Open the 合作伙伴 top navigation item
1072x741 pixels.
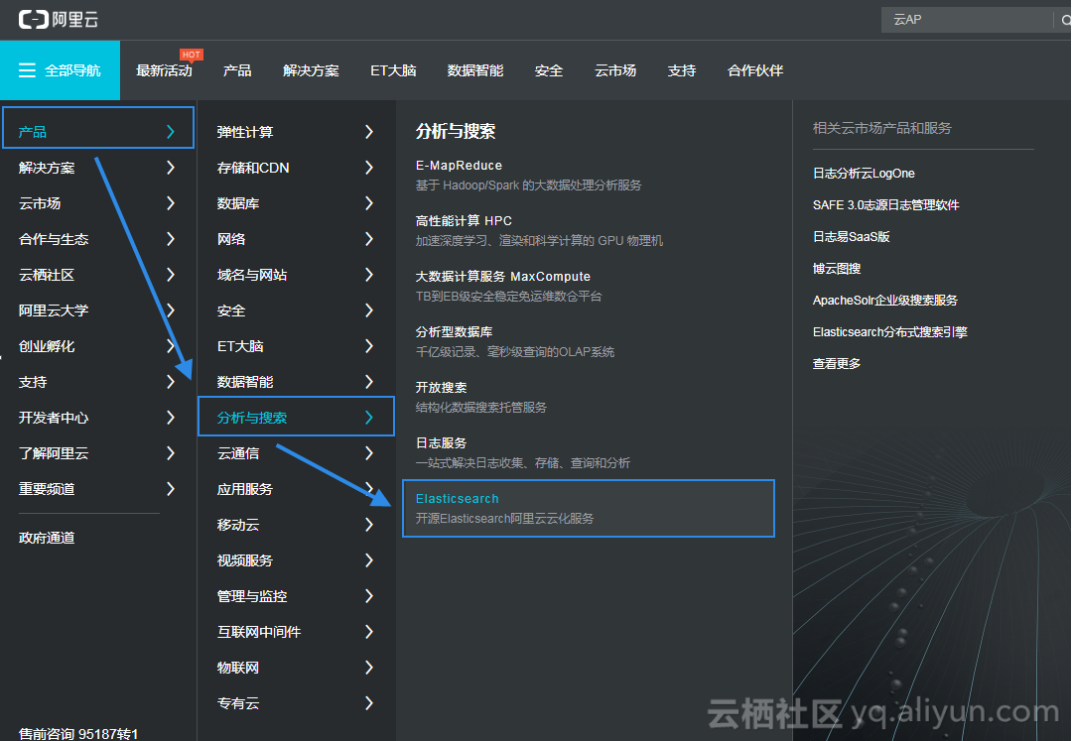point(755,70)
